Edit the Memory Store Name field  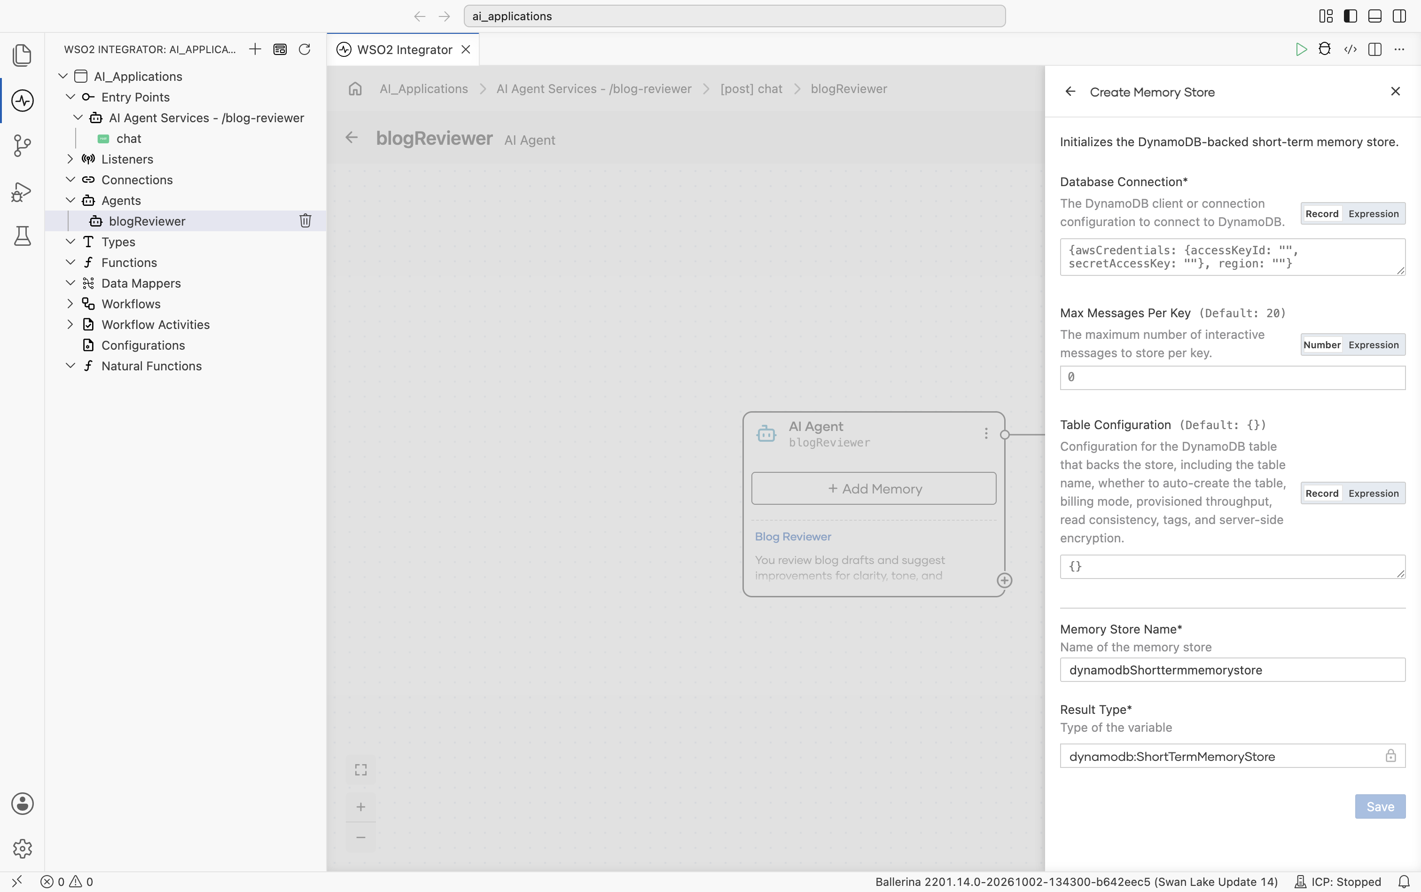[x=1232, y=670]
